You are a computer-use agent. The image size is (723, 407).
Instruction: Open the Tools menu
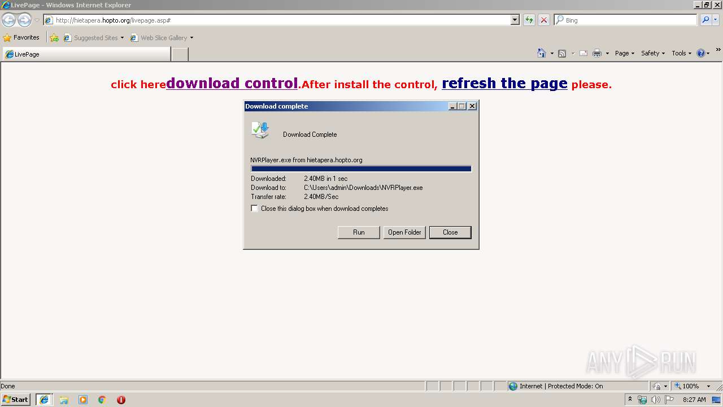682,53
